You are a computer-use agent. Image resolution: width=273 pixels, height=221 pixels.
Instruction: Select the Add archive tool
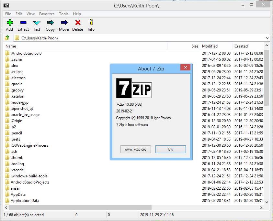click(9, 25)
